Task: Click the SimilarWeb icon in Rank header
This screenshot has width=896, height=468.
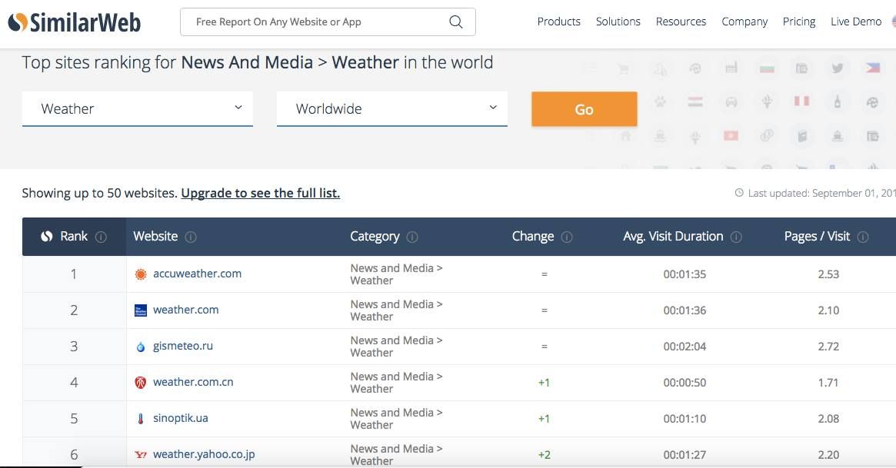Action: pyautogui.click(x=47, y=236)
